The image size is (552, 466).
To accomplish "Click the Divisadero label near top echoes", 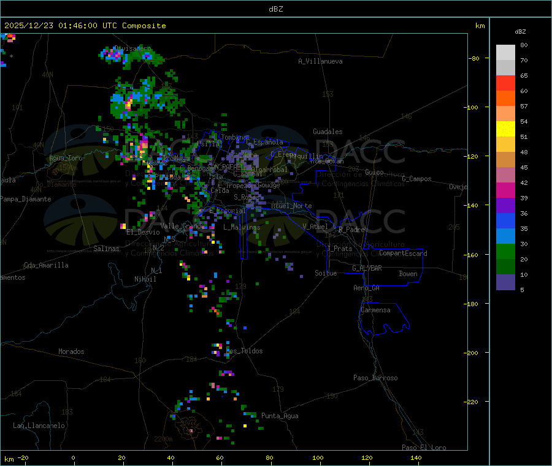I will (133, 48).
